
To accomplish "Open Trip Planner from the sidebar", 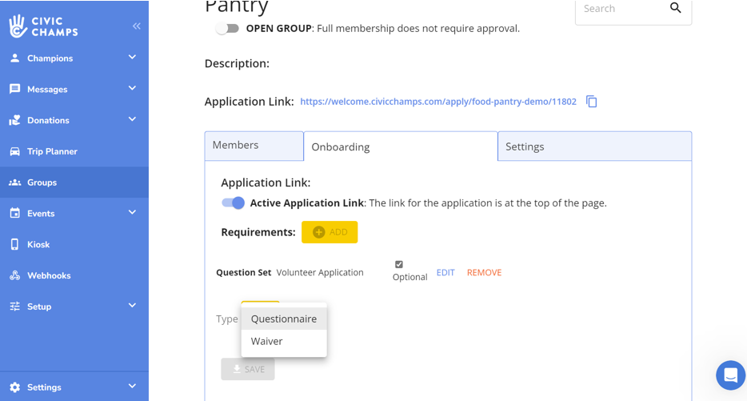I will tap(52, 151).
